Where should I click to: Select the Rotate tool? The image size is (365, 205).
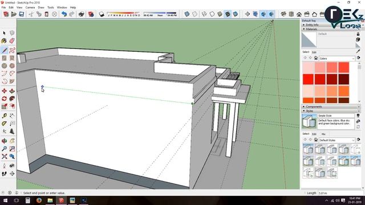click(4, 99)
